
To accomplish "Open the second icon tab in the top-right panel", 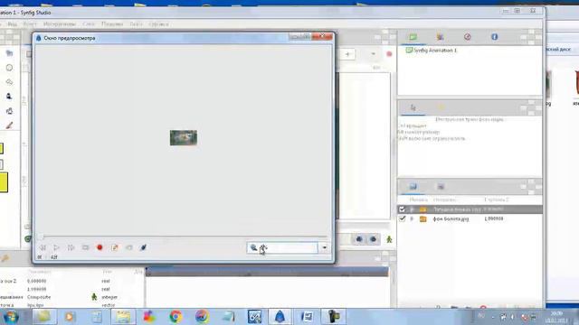I will (x=440, y=37).
